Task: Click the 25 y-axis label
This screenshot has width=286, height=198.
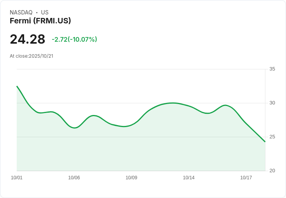Action: coord(272,137)
